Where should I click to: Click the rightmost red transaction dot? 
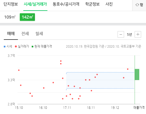point(128,69)
